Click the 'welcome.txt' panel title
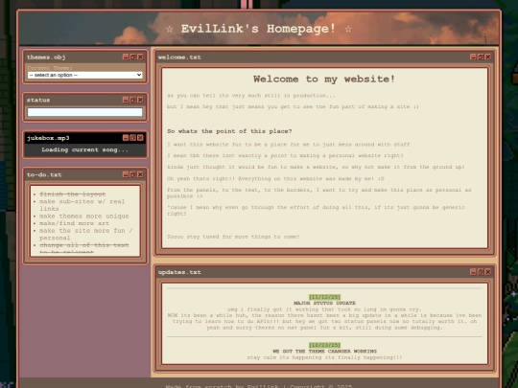Viewport: 518px width, 388px height. [179, 57]
